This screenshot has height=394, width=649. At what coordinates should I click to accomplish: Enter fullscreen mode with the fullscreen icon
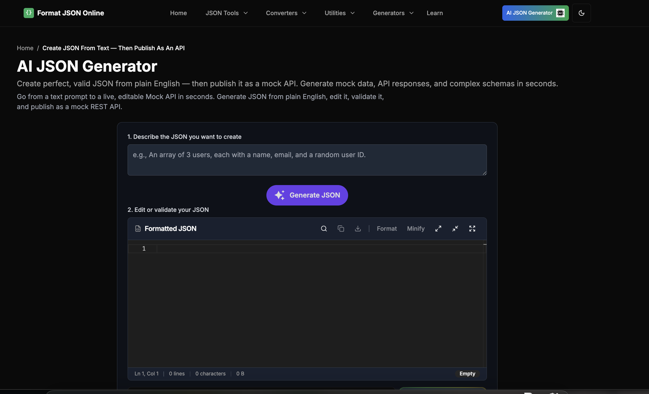click(472, 228)
